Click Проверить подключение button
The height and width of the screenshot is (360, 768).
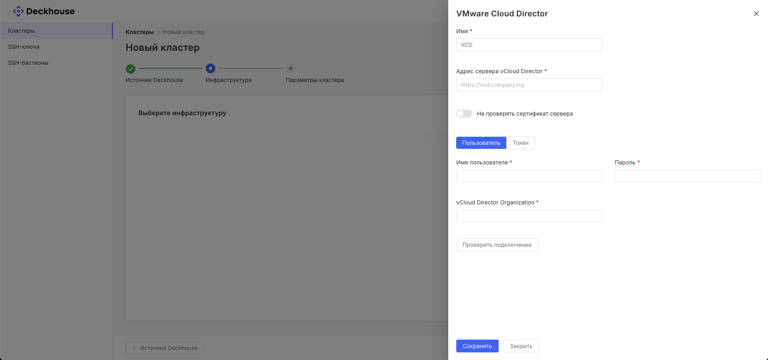[x=497, y=245]
